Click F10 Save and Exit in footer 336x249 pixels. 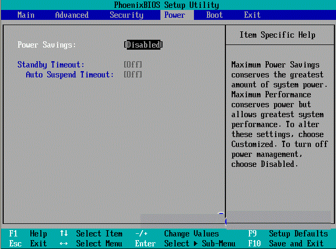tap(288, 244)
